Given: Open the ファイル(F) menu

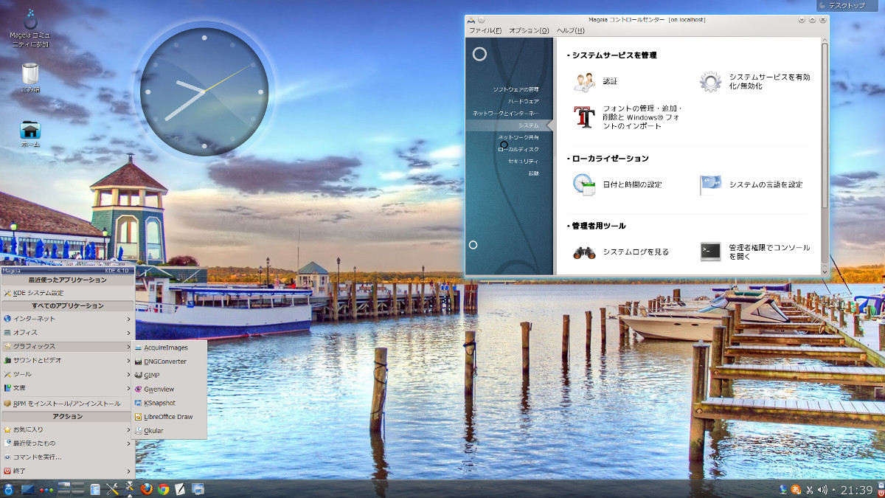Looking at the screenshot, I should tap(485, 30).
